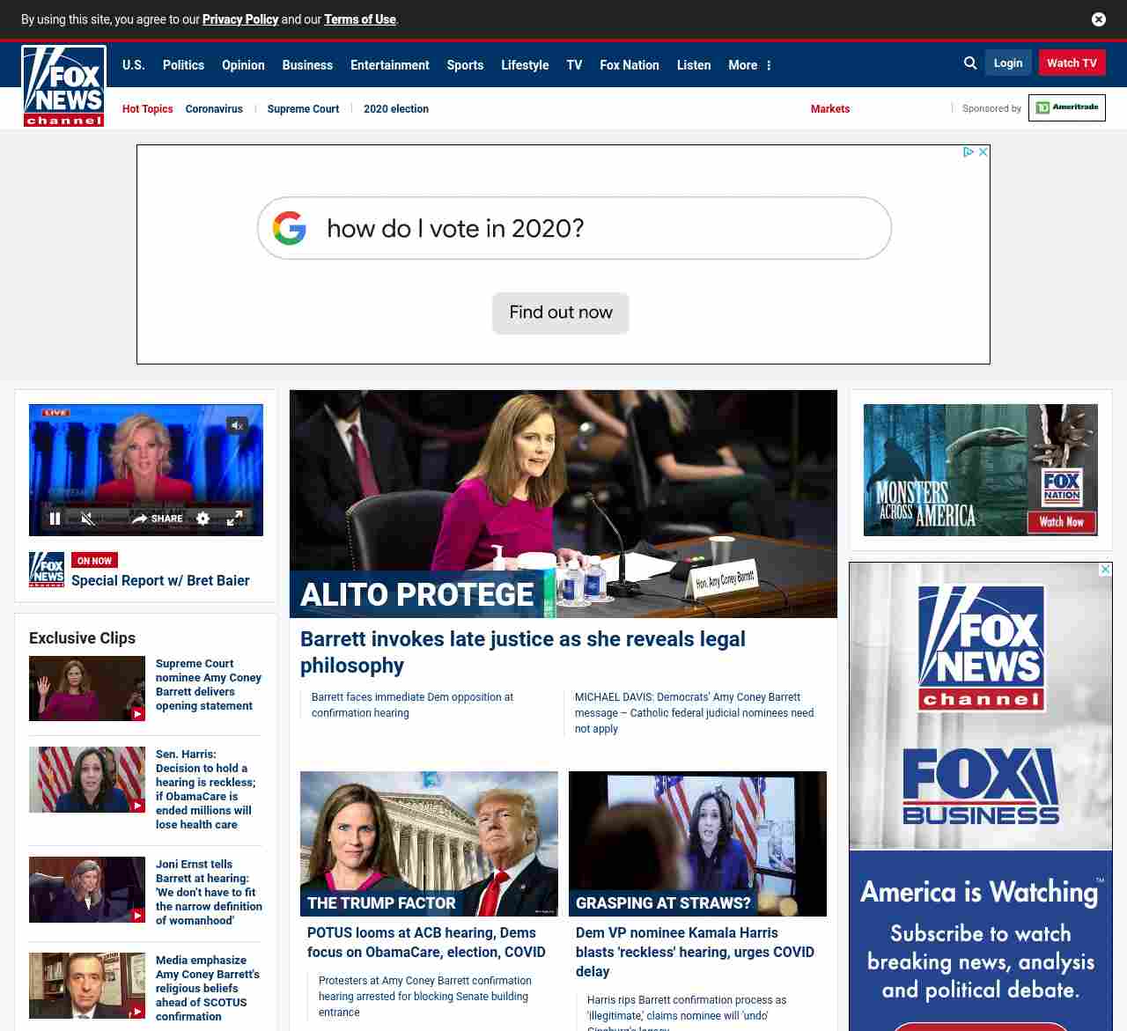Share the live video stream
1127x1031 pixels.
click(158, 519)
